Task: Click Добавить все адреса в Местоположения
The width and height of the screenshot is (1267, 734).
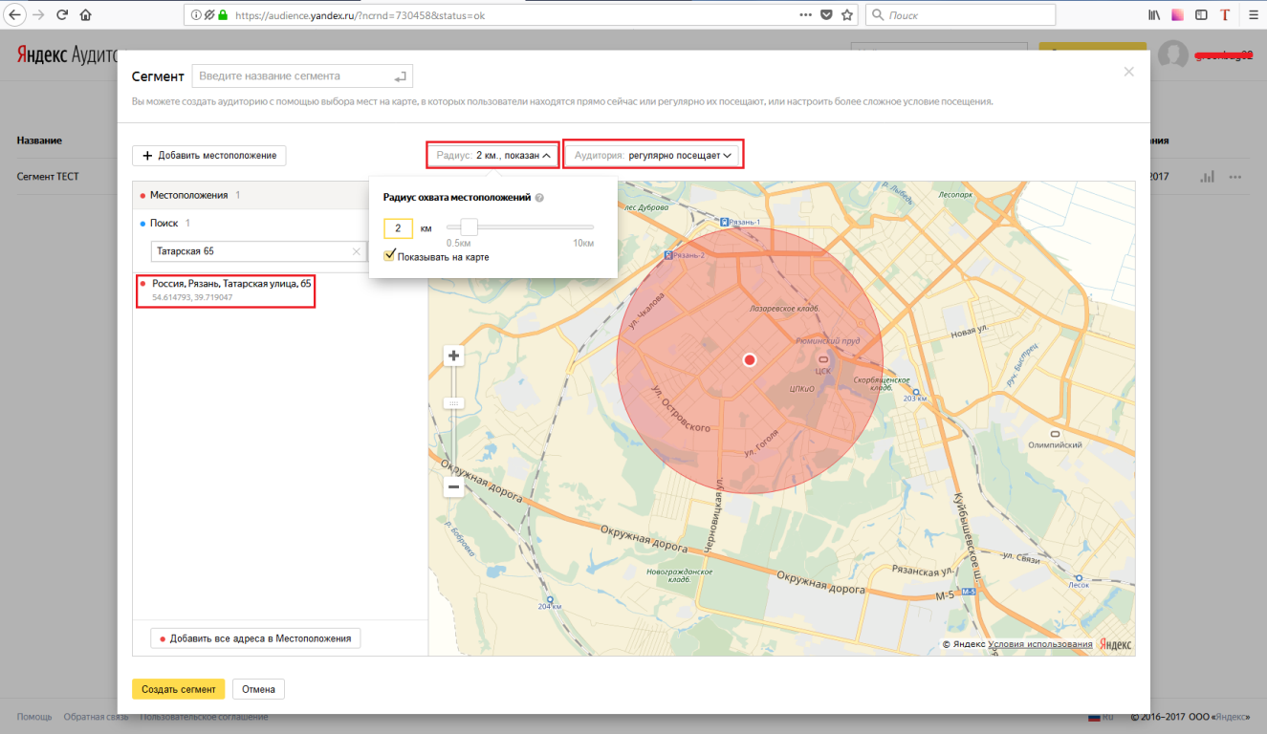Action: pyautogui.click(x=255, y=638)
